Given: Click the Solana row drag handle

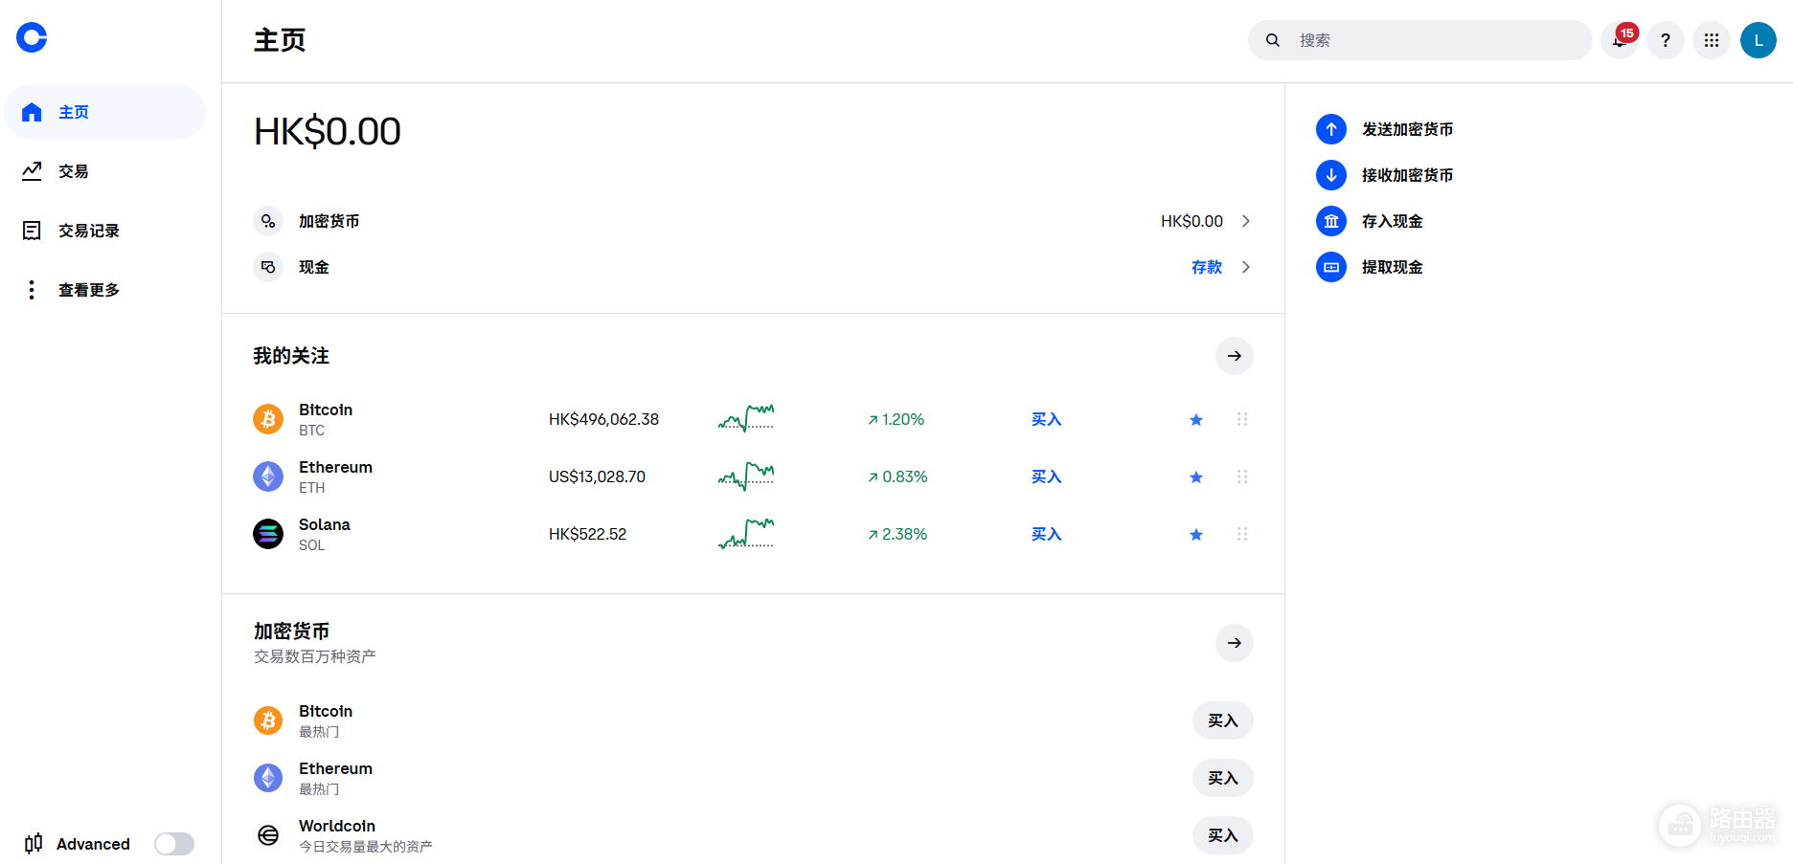Looking at the screenshot, I should 1242,534.
